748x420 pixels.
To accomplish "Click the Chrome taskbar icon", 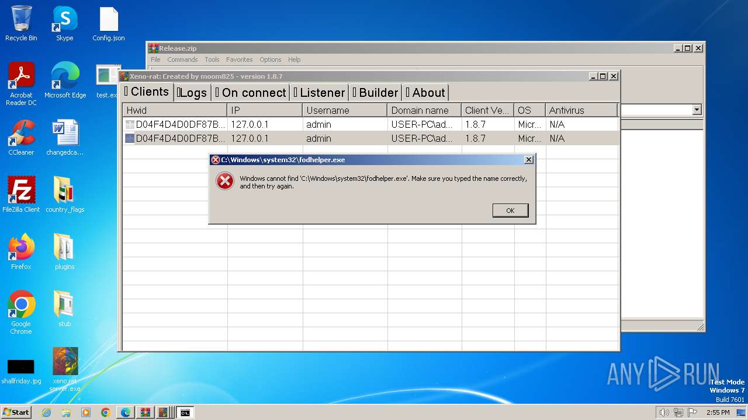I will pyautogui.click(x=106, y=412).
